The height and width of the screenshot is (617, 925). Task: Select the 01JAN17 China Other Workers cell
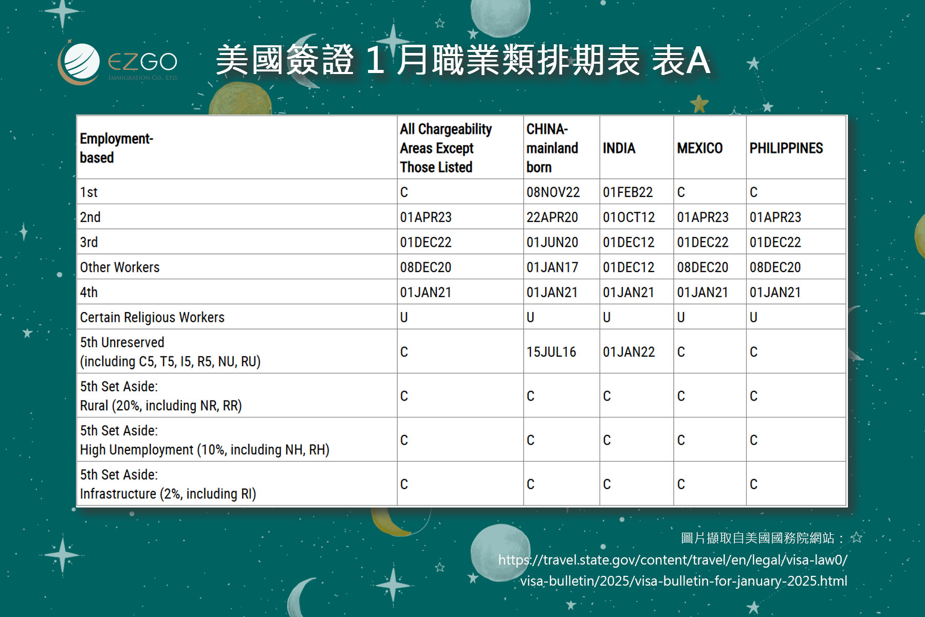click(x=552, y=267)
